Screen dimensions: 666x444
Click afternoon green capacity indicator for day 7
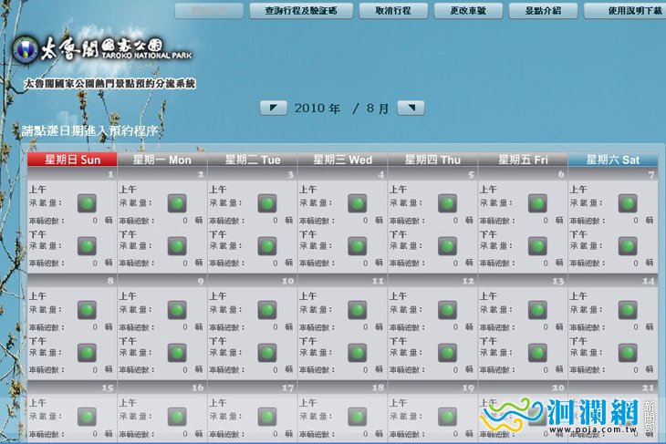628,246
